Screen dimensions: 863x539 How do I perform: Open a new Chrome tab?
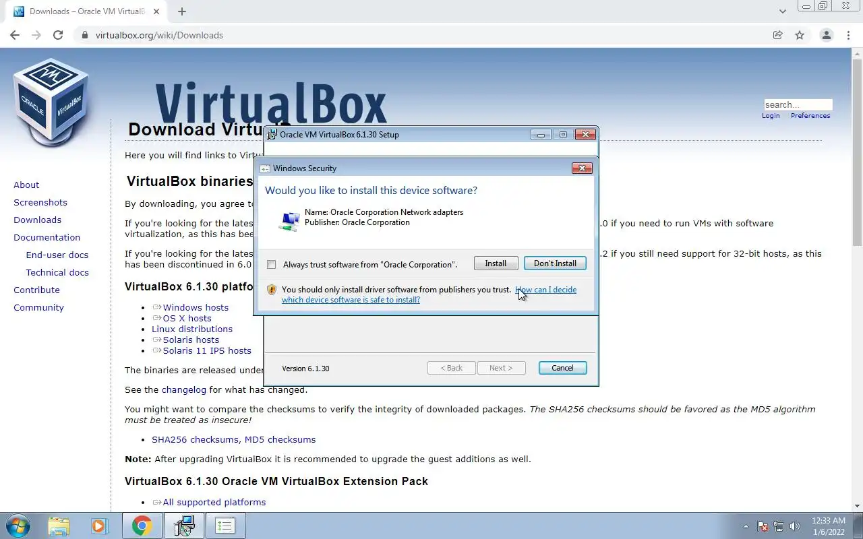(182, 11)
